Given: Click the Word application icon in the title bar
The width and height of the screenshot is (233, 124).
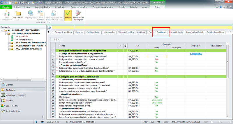Looking at the screenshot, I should (2, 3).
